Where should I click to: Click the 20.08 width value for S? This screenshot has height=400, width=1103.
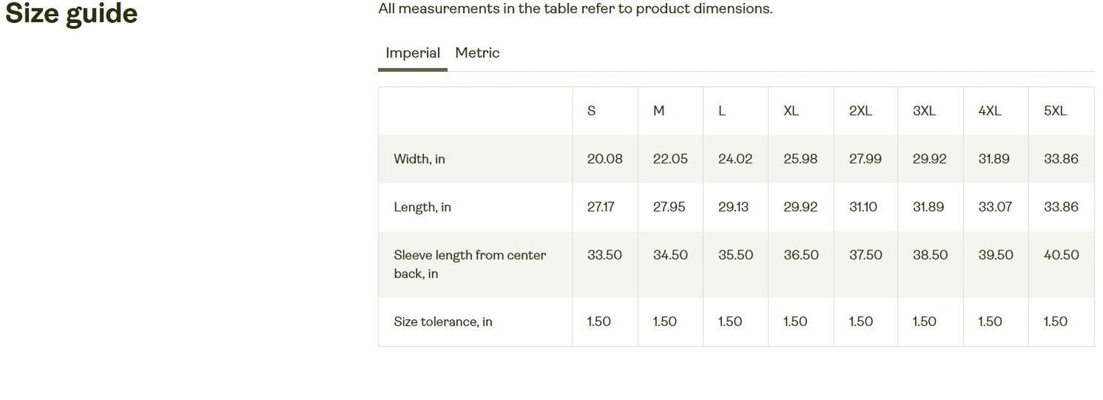coord(605,159)
